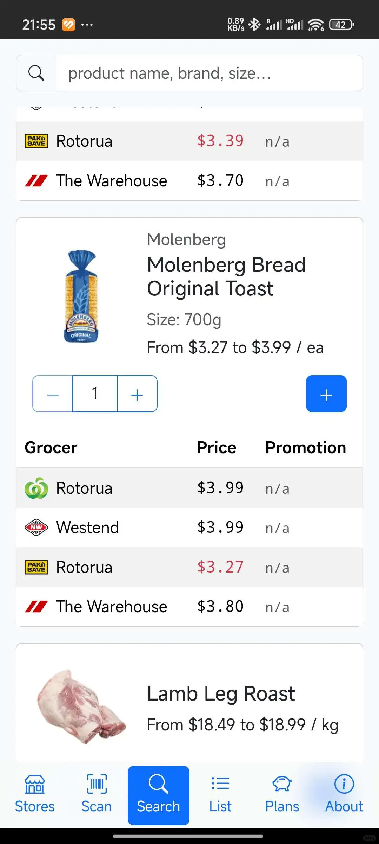Image resolution: width=379 pixels, height=844 pixels.
Task: Select The Warehouse $3.80 row
Action: [189, 607]
